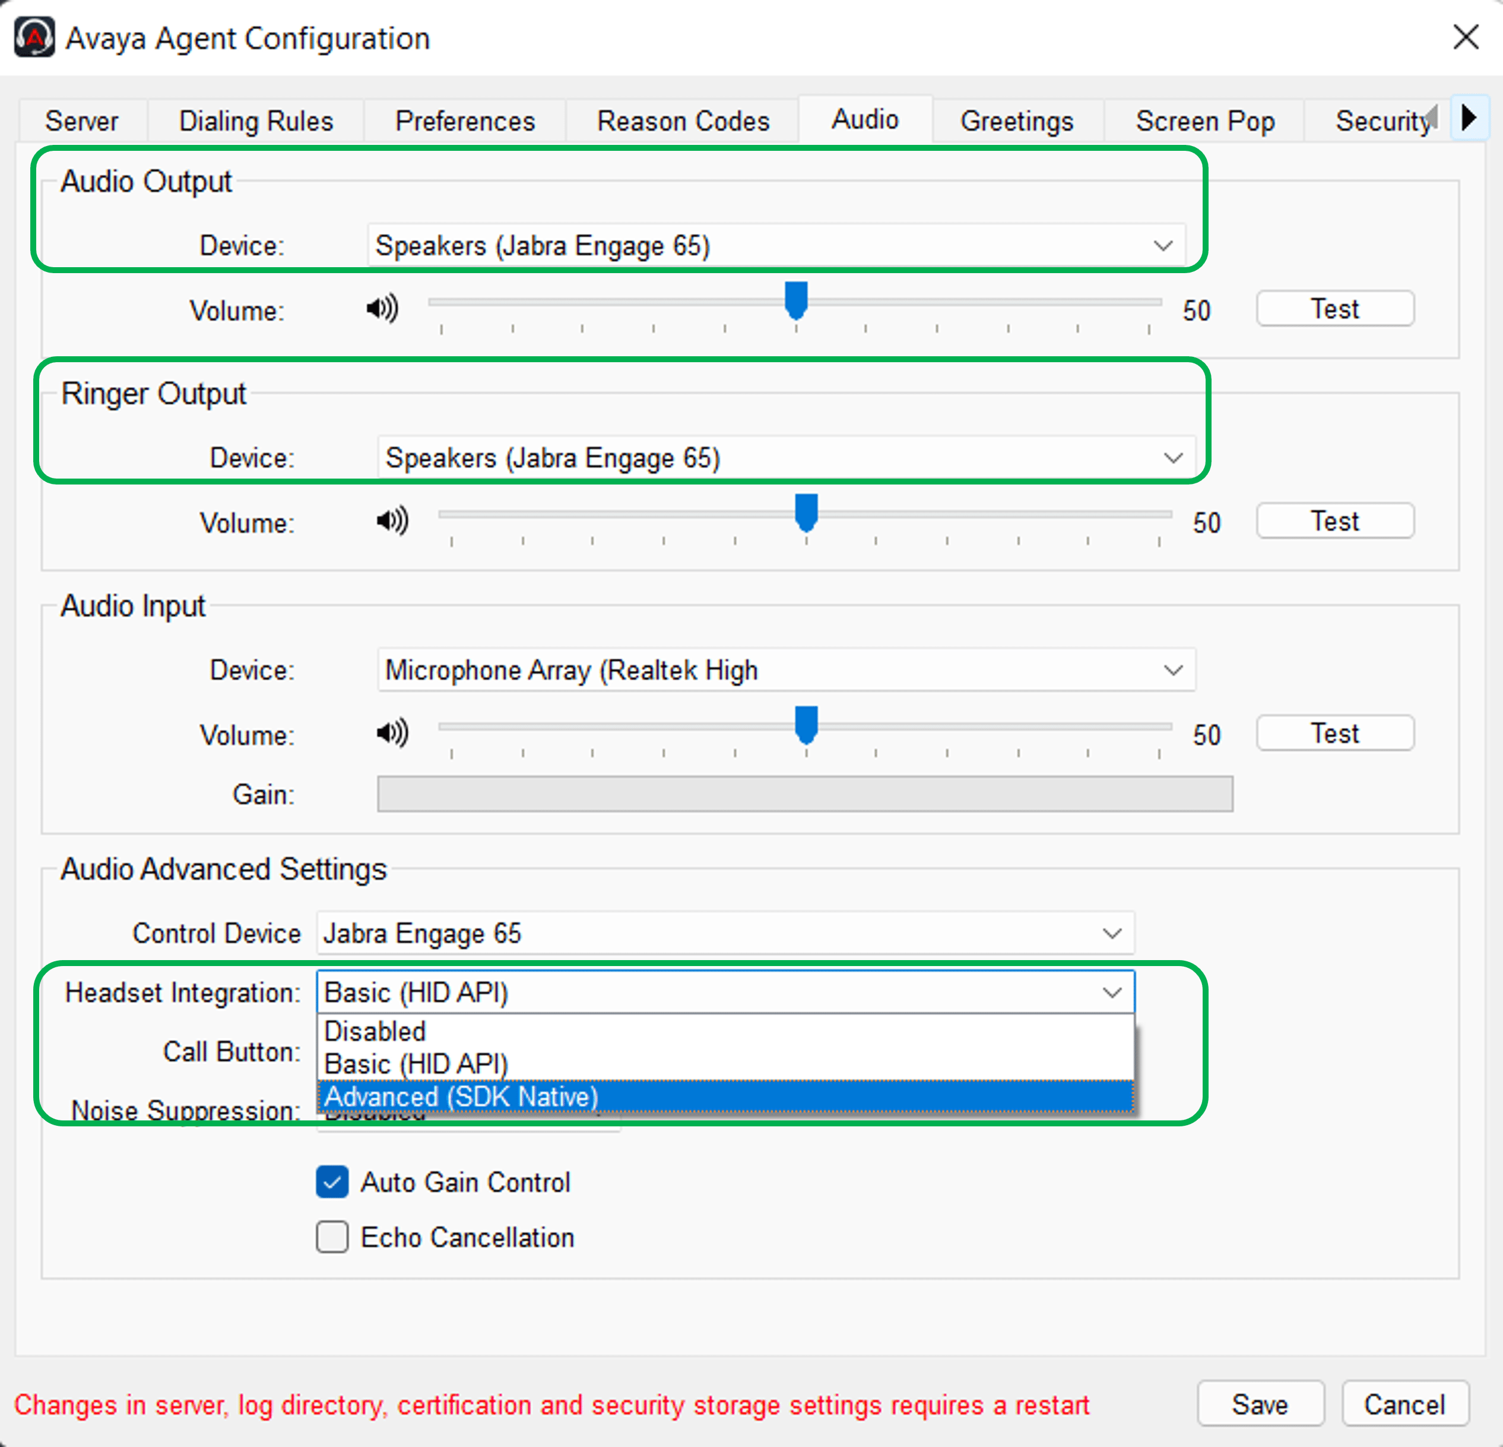Open the Audio Output device dropdown
The image size is (1503, 1447).
tap(776, 245)
